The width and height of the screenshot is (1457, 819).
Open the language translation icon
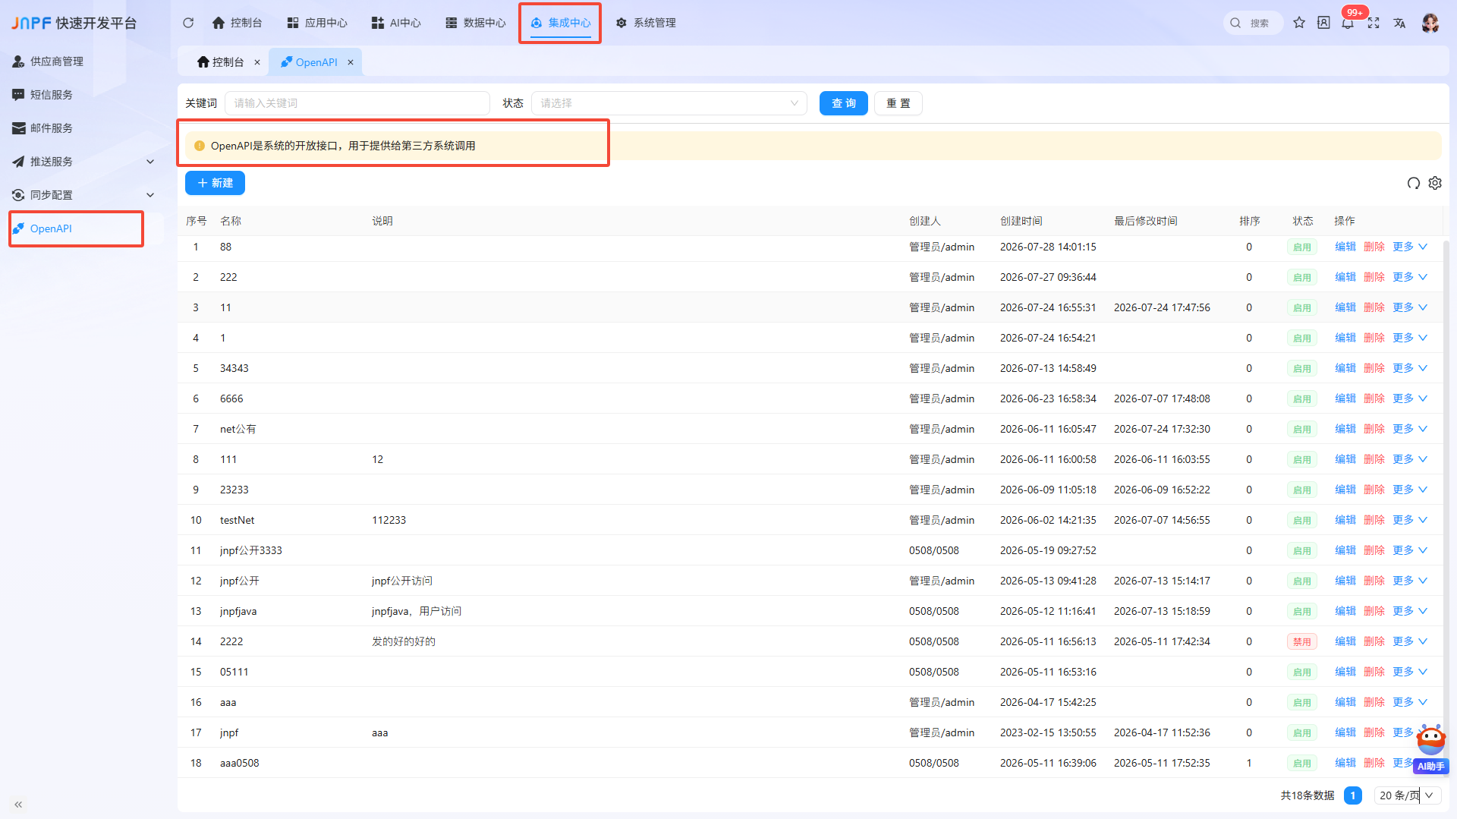coord(1399,23)
